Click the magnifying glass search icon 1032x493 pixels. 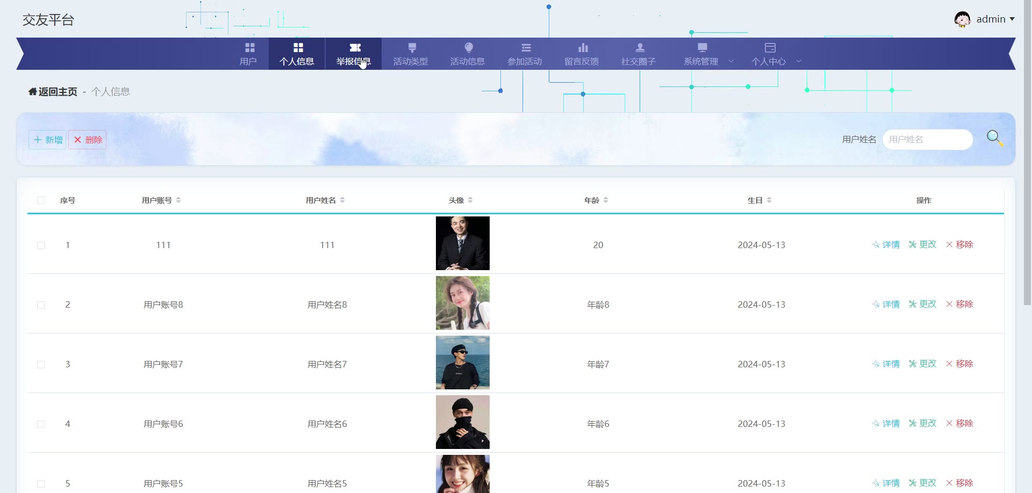(x=994, y=139)
